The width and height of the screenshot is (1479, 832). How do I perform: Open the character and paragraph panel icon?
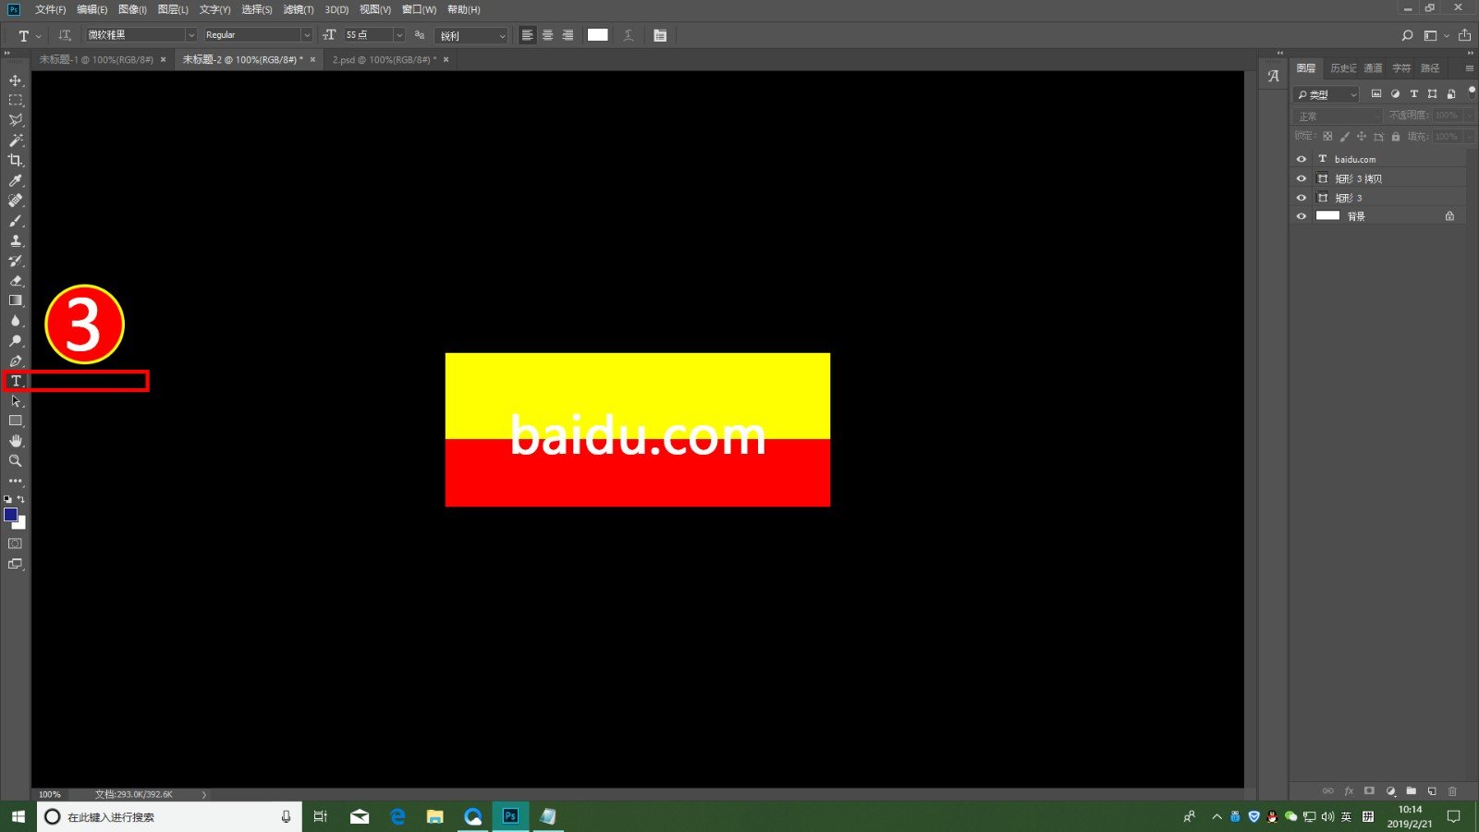point(660,35)
